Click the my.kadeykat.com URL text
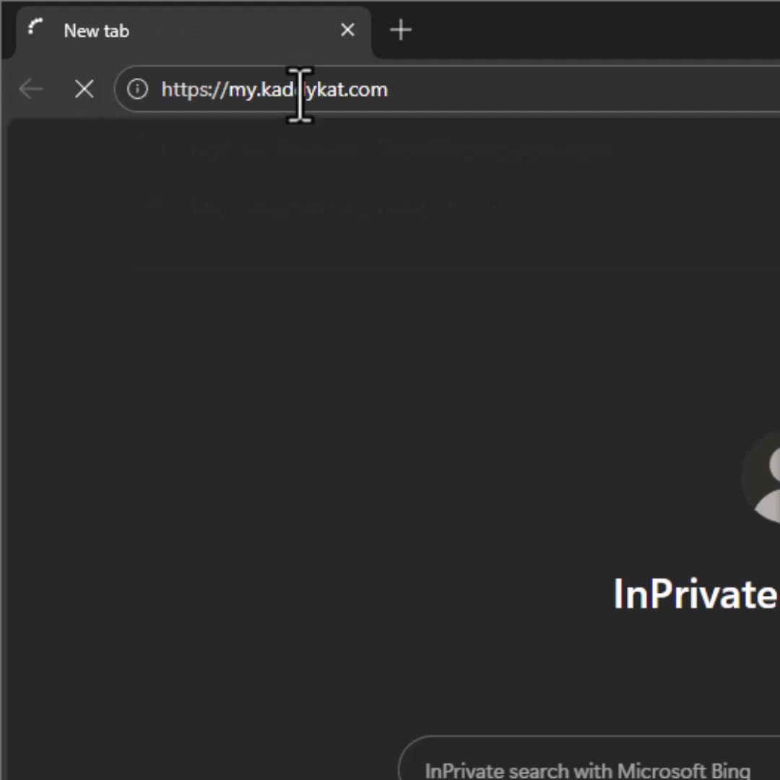This screenshot has width=780, height=780. [307, 90]
